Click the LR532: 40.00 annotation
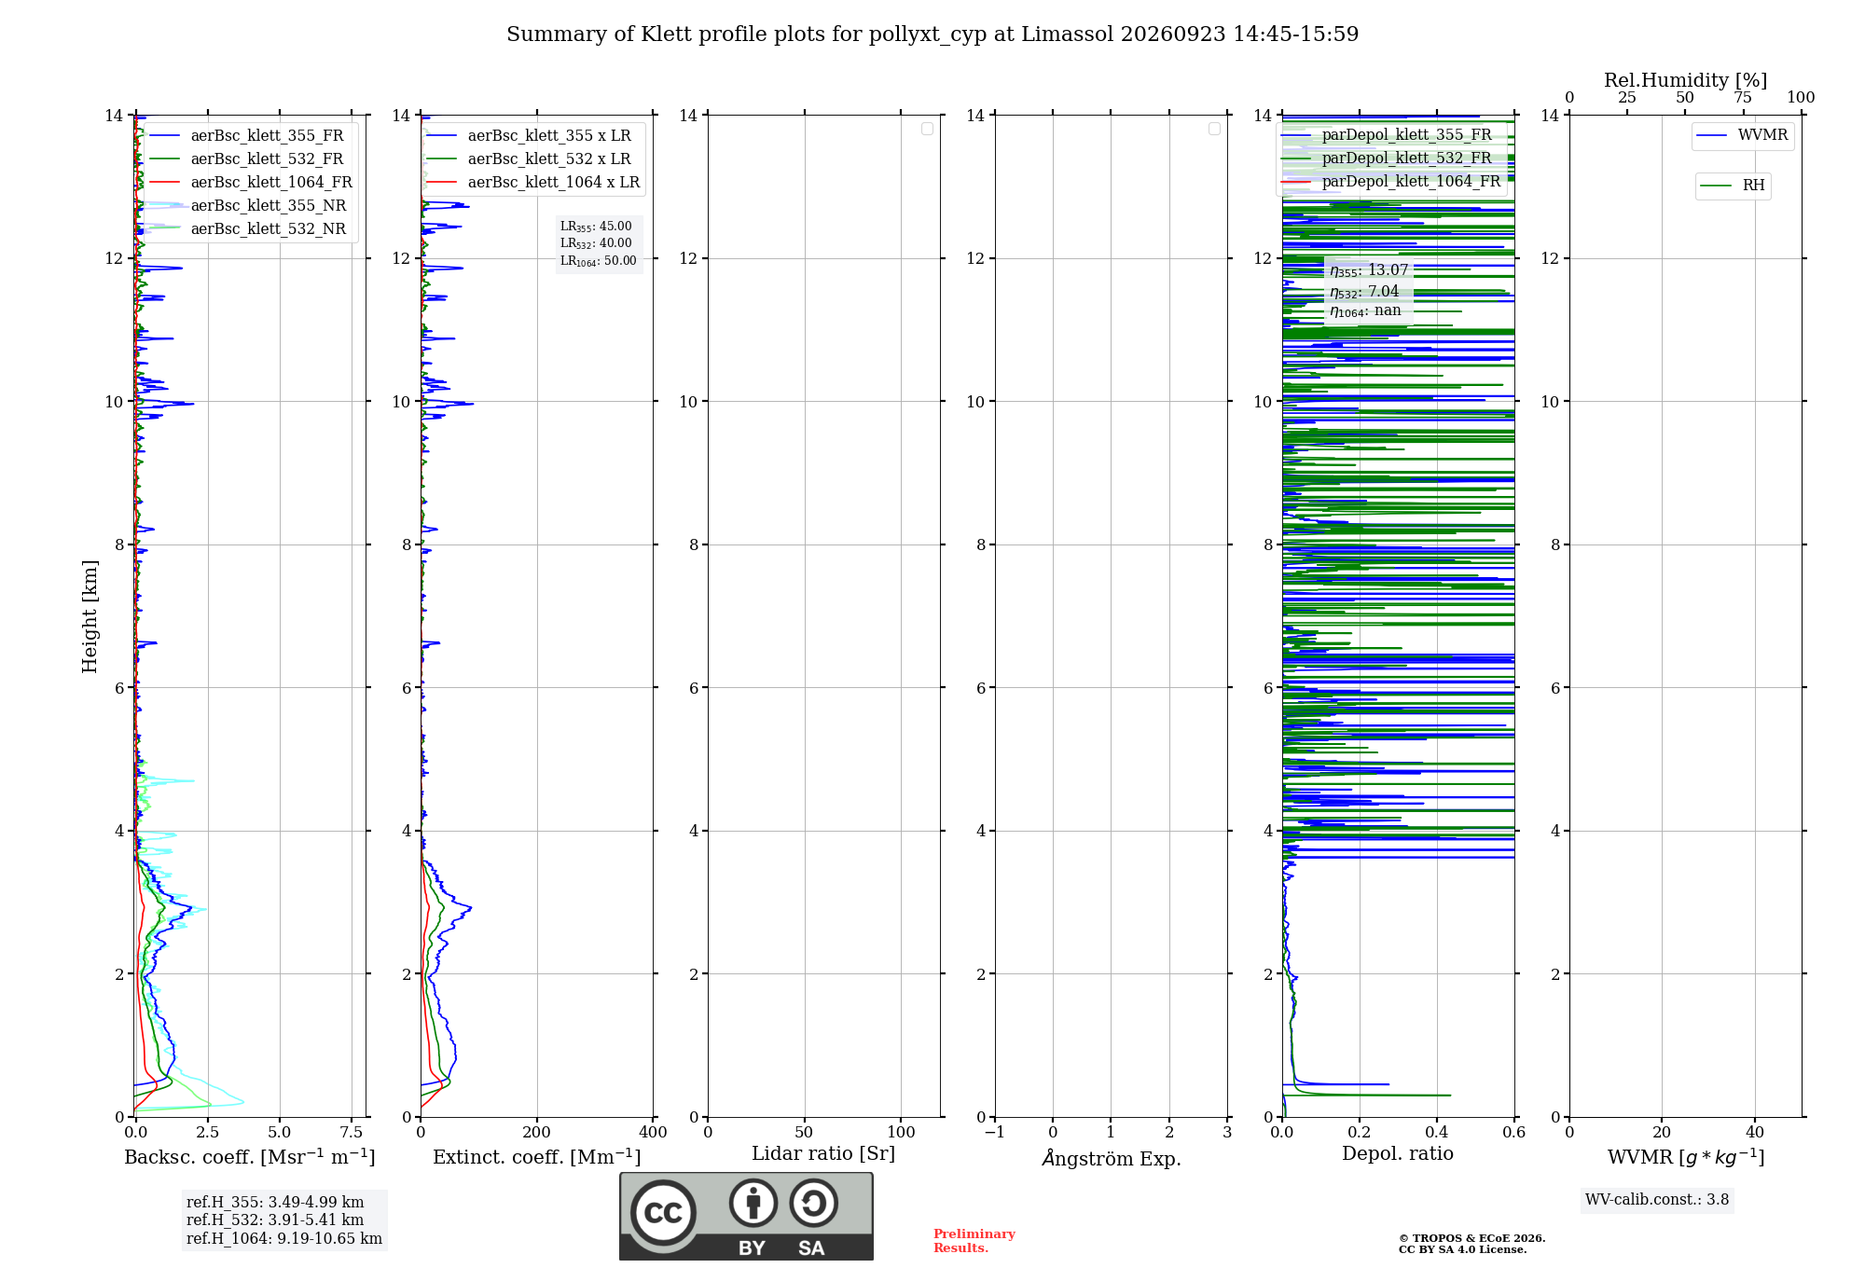 pos(596,243)
